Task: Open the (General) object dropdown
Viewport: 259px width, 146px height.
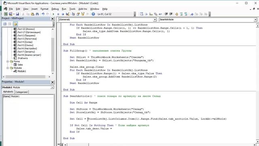Action: coord(155,19)
